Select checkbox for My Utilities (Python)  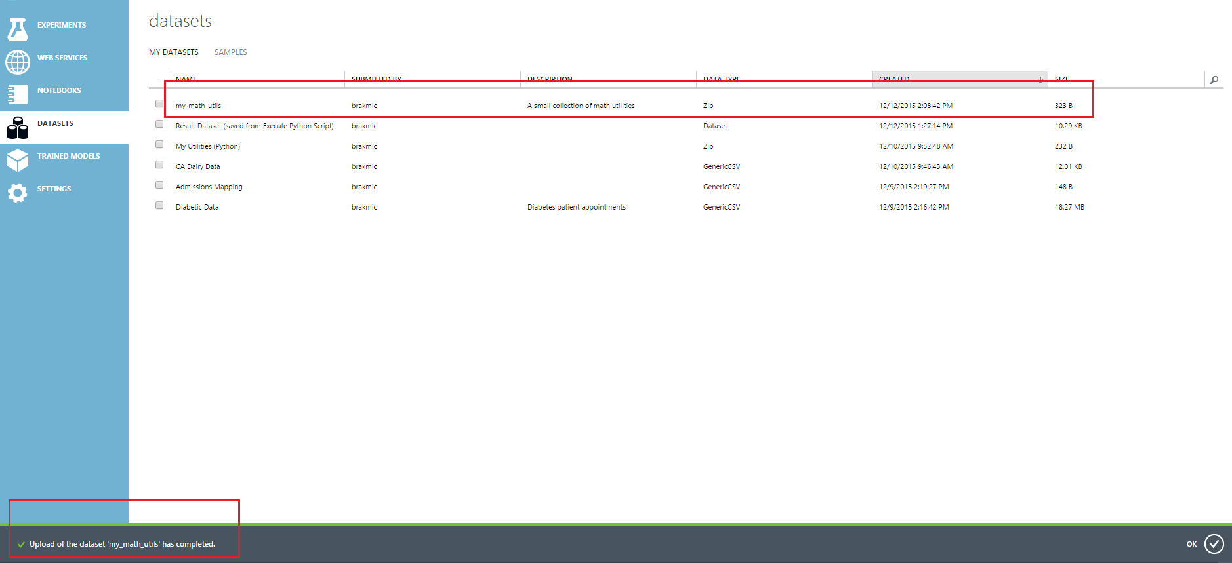[159, 144]
